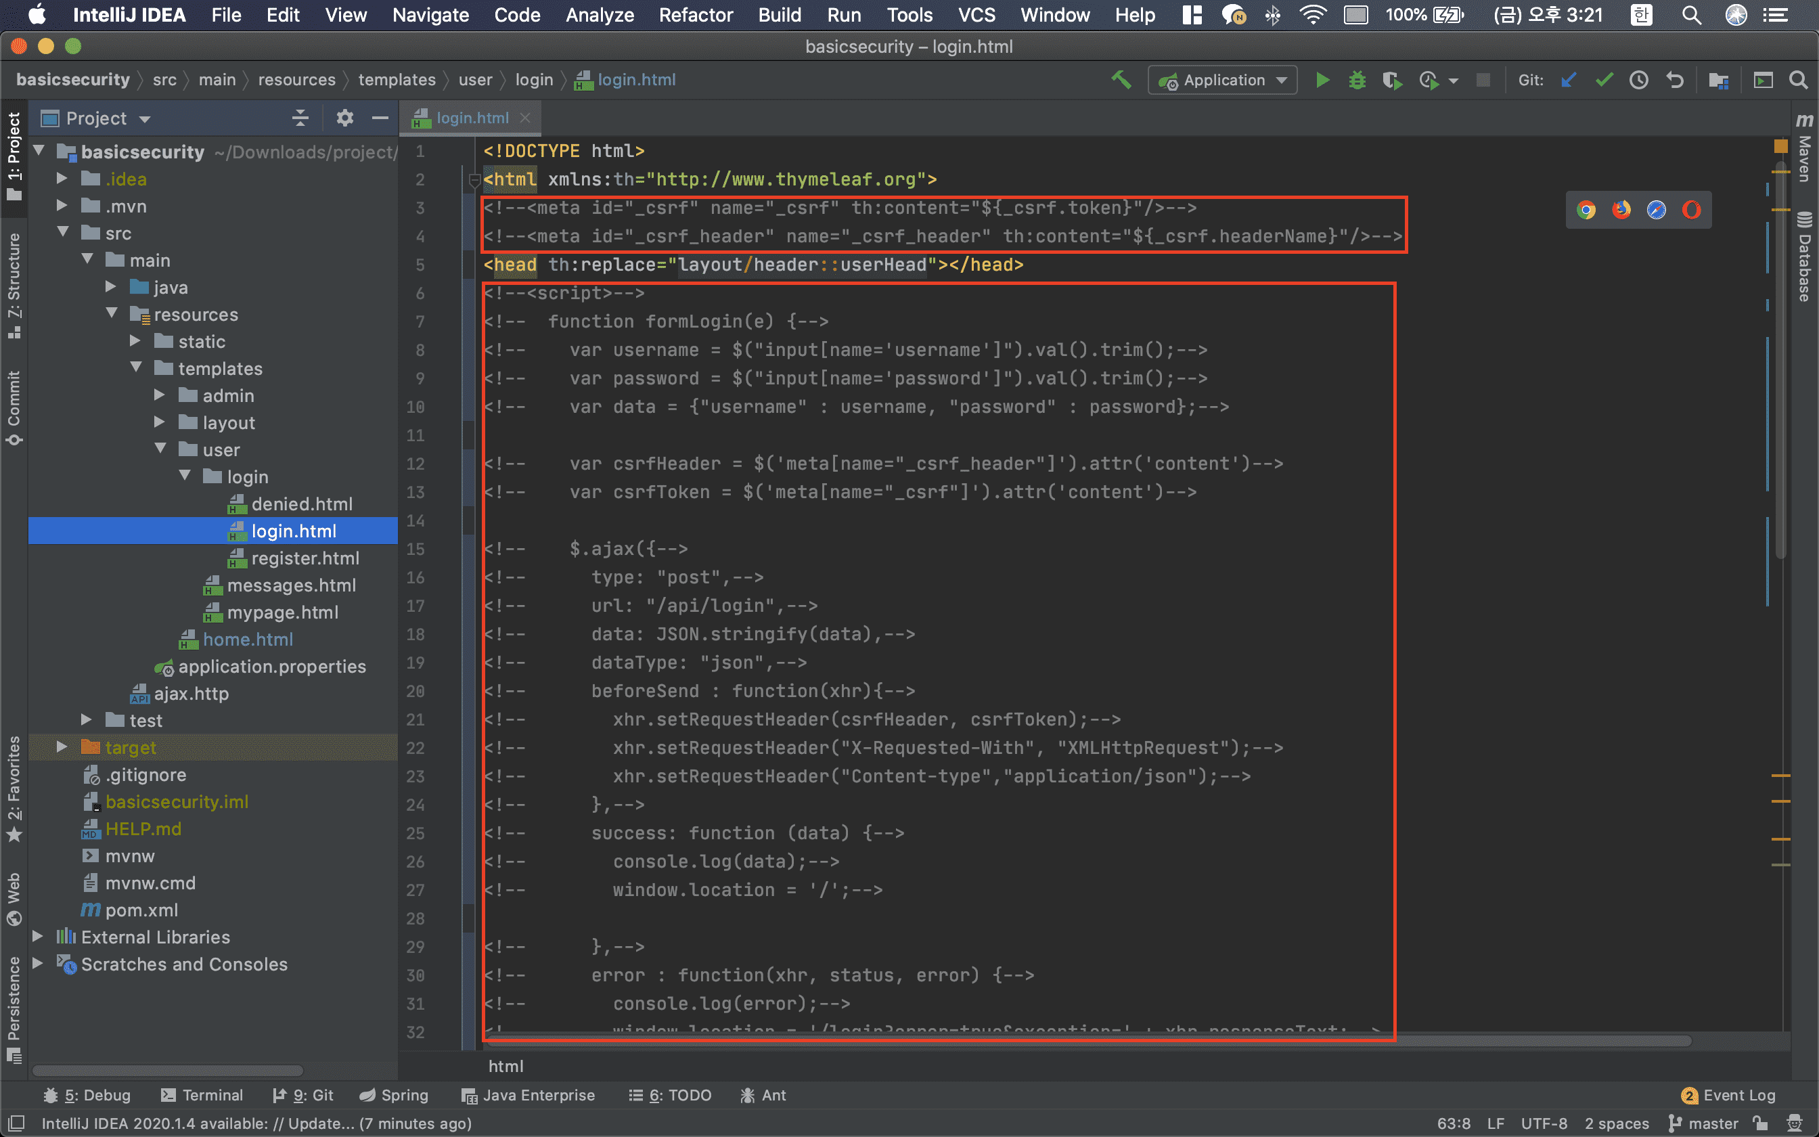
Task: Click the Git commit checkmark icon
Action: (1603, 81)
